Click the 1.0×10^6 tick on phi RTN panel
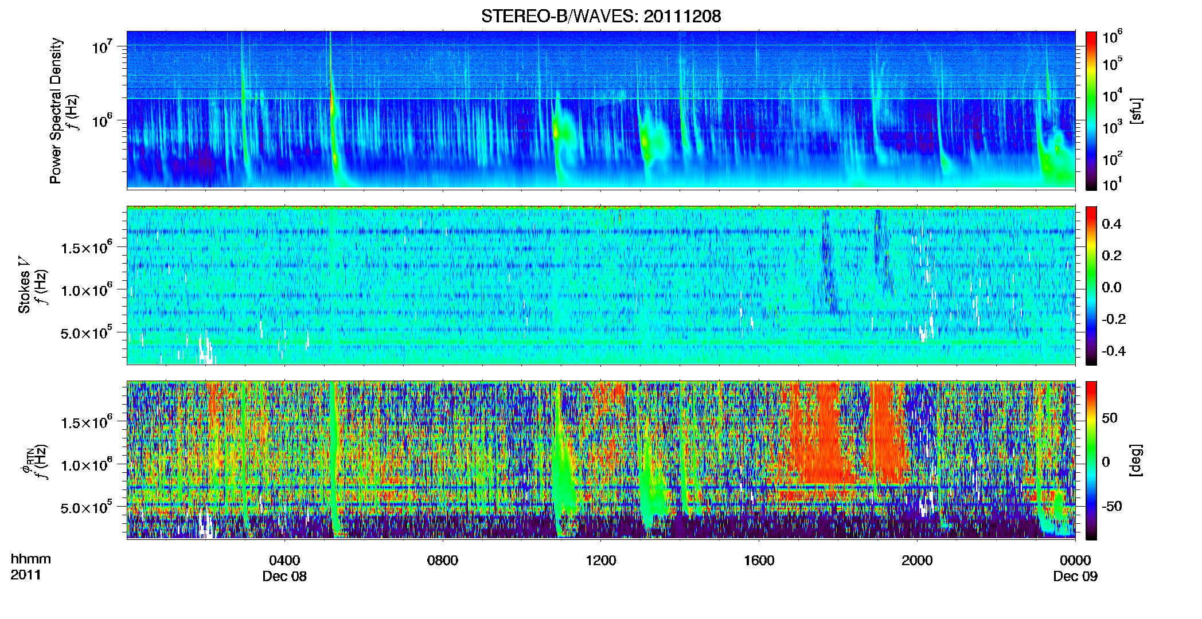Viewport: 1202px width, 619px height. click(x=87, y=464)
